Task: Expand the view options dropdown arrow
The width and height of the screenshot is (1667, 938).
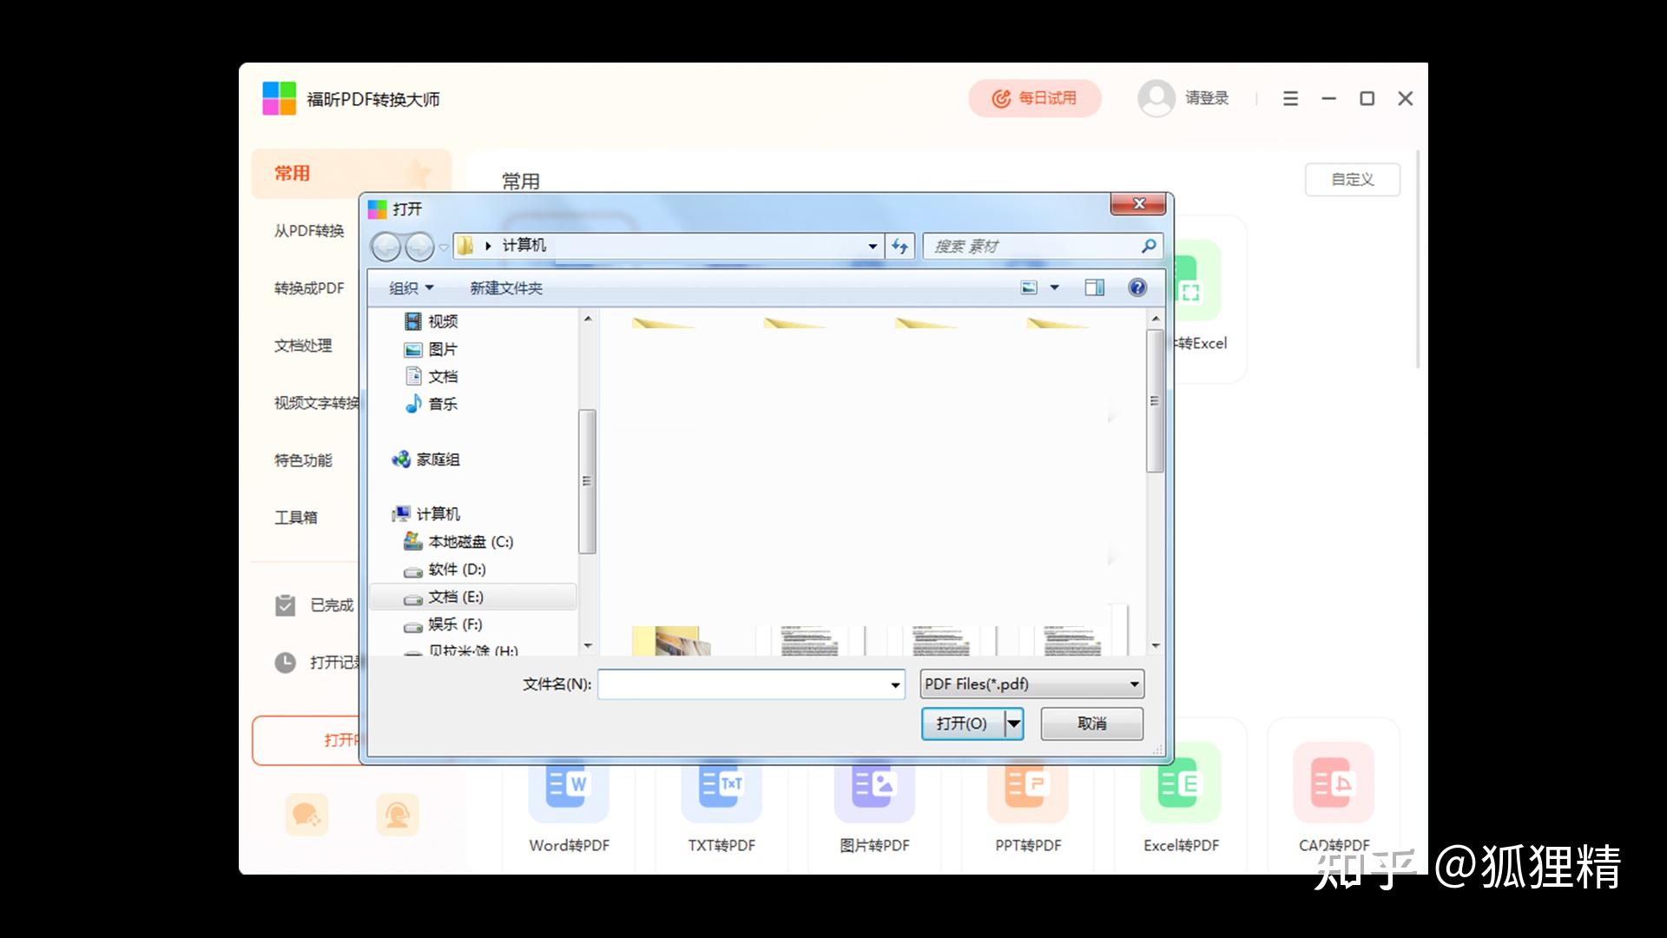Action: 1055,287
